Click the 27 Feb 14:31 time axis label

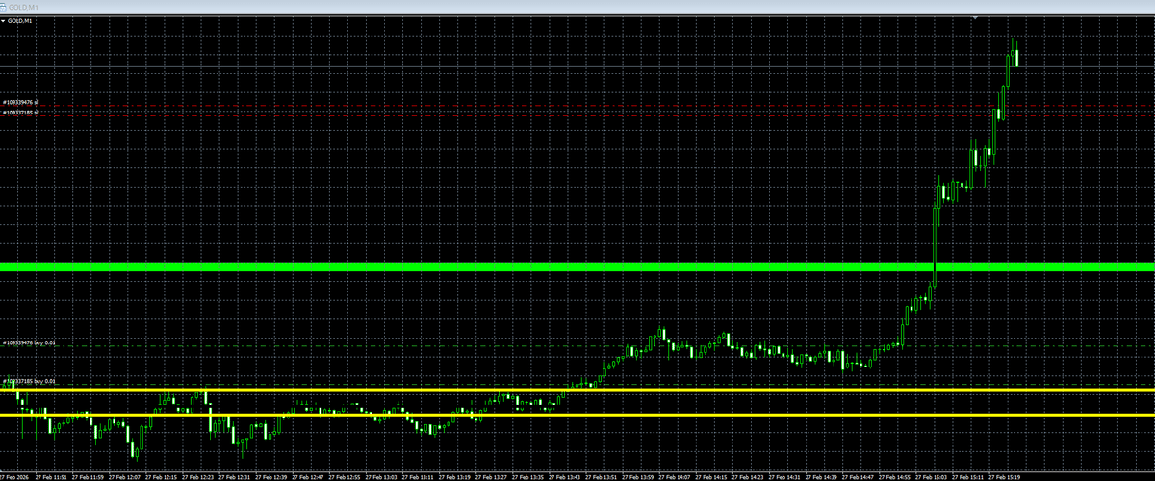785,476
